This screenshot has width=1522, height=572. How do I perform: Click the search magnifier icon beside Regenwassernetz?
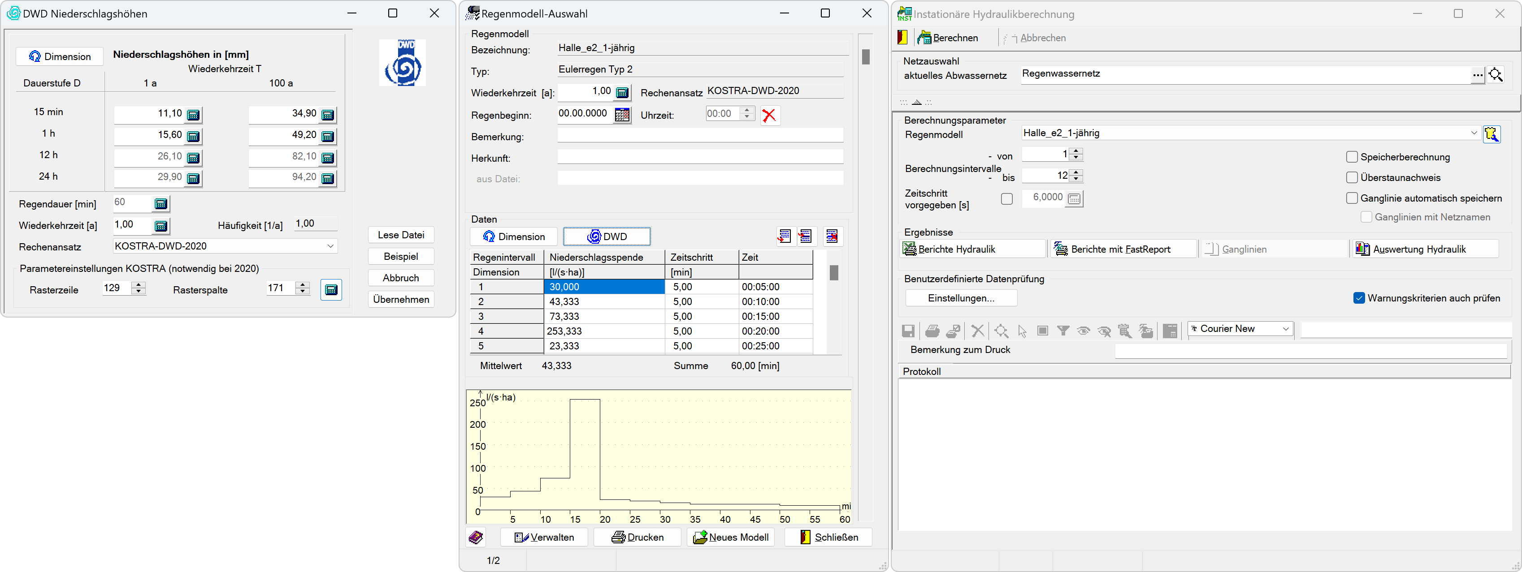coord(1495,74)
